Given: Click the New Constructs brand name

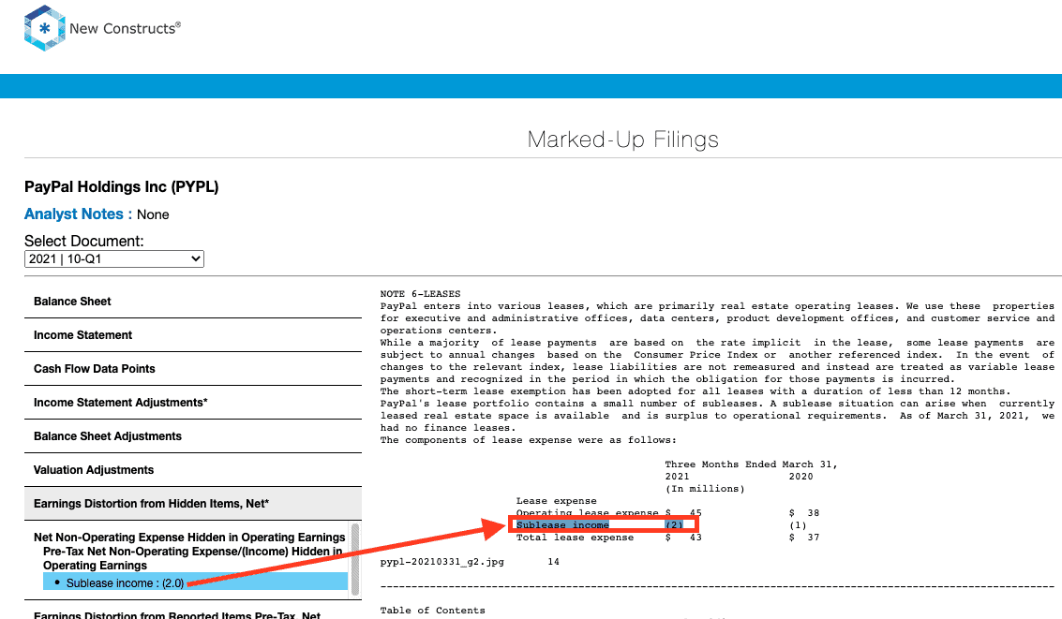Looking at the screenshot, I should pyautogui.click(x=126, y=28).
